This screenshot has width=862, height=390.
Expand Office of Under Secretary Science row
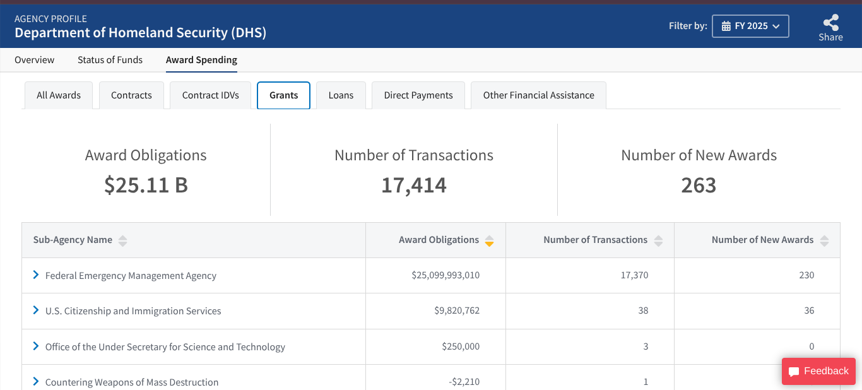(x=36, y=346)
